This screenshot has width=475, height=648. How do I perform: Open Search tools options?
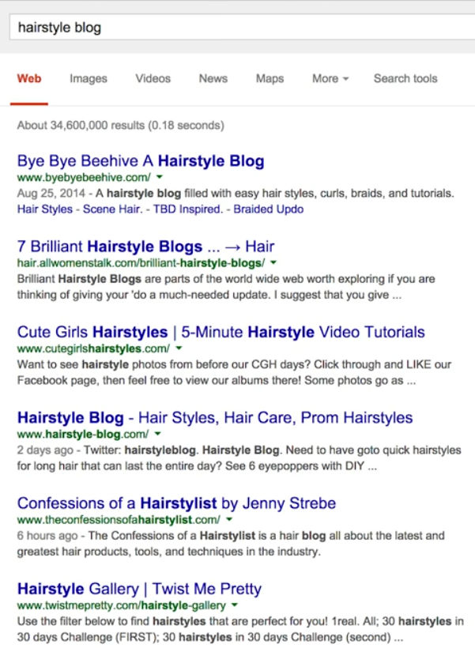click(x=405, y=78)
